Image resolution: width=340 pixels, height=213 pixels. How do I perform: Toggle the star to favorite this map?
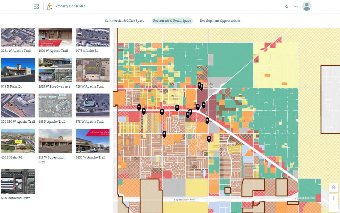coord(286,6)
